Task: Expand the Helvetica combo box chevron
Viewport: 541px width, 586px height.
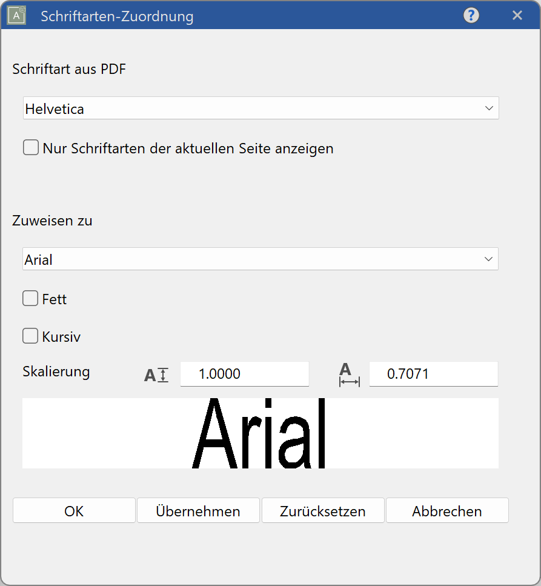Action: click(x=490, y=108)
